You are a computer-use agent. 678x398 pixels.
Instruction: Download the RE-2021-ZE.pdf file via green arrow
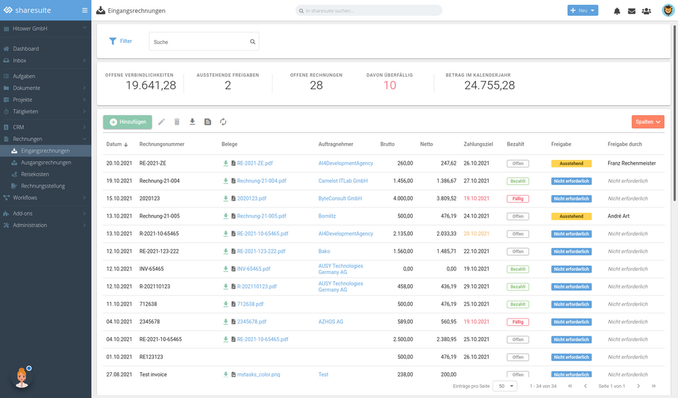(x=226, y=163)
